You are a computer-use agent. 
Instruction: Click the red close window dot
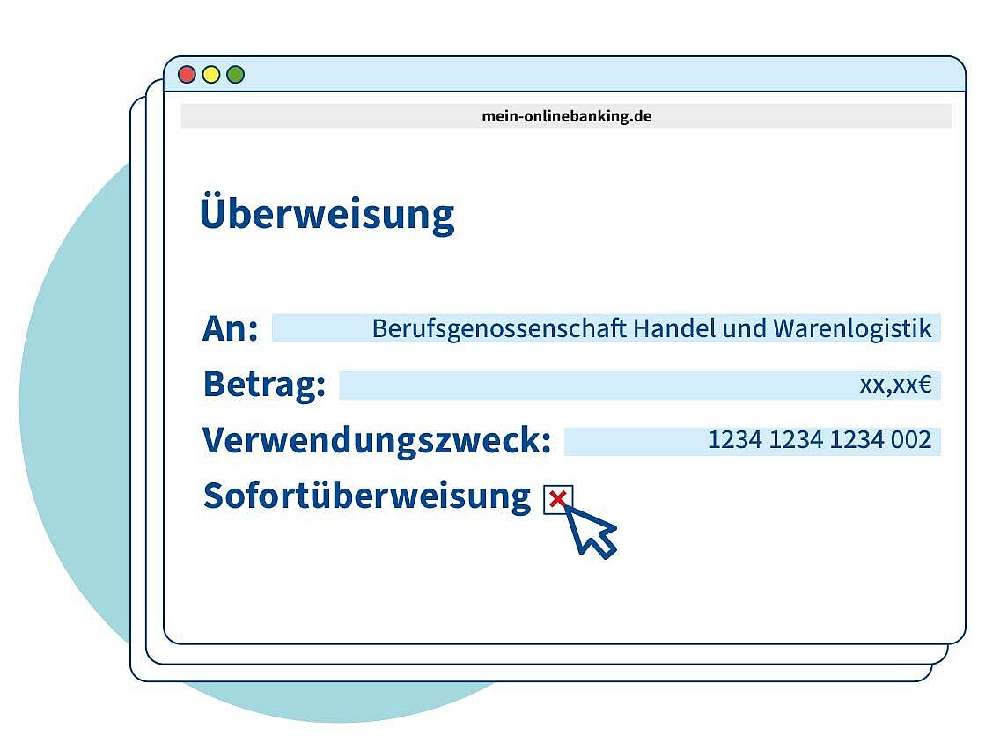pyautogui.click(x=187, y=75)
